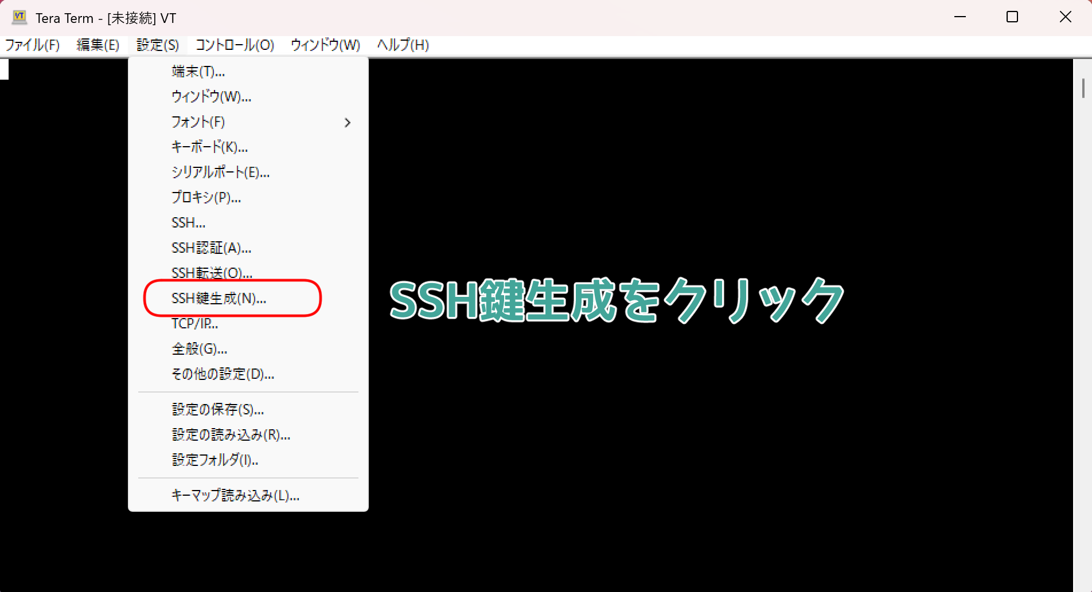Expand the フォント(F) submenu arrow
The width and height of the screenshot is (1092, 592).
(347, 123)
